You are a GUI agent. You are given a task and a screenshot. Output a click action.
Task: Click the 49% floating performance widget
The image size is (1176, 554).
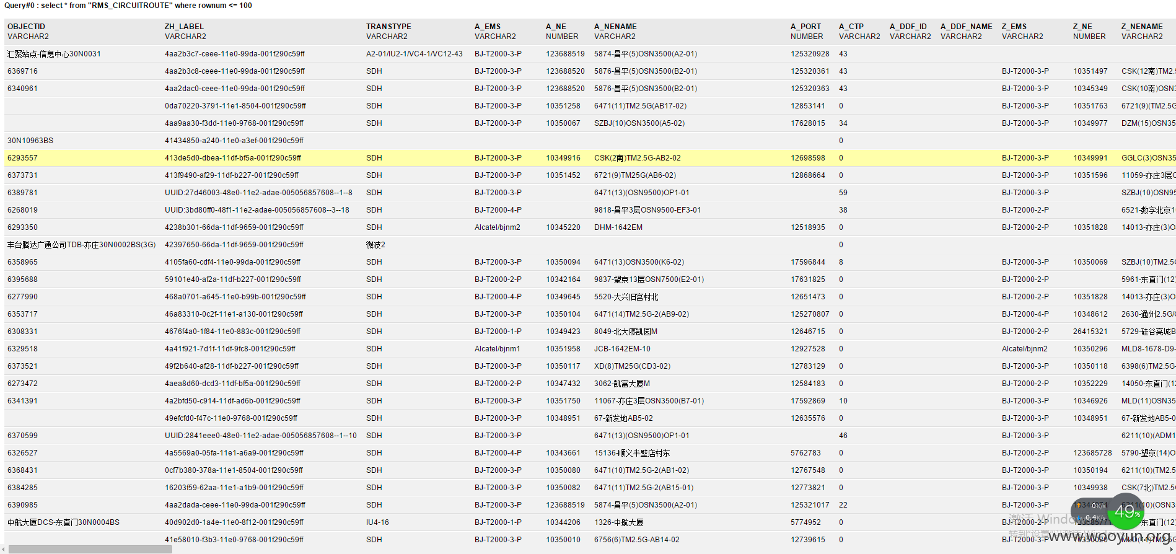pos(1125,512)
